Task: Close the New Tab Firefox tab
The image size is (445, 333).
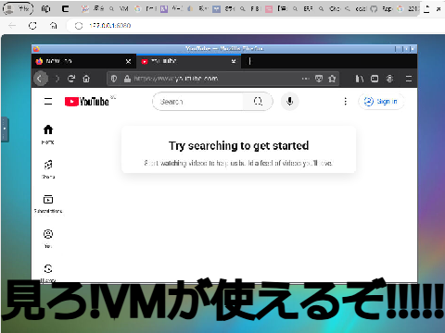Action: tap(128, 61)
